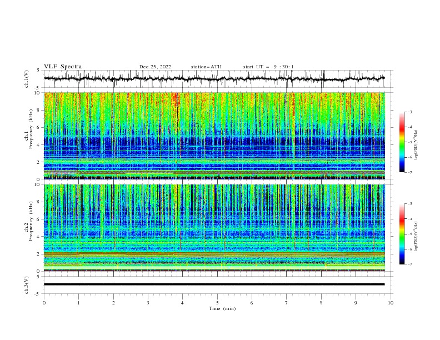This screenshot has height=340, width=440.
Task: Click the "VLF Spectra" plot title
Action: 63,67
